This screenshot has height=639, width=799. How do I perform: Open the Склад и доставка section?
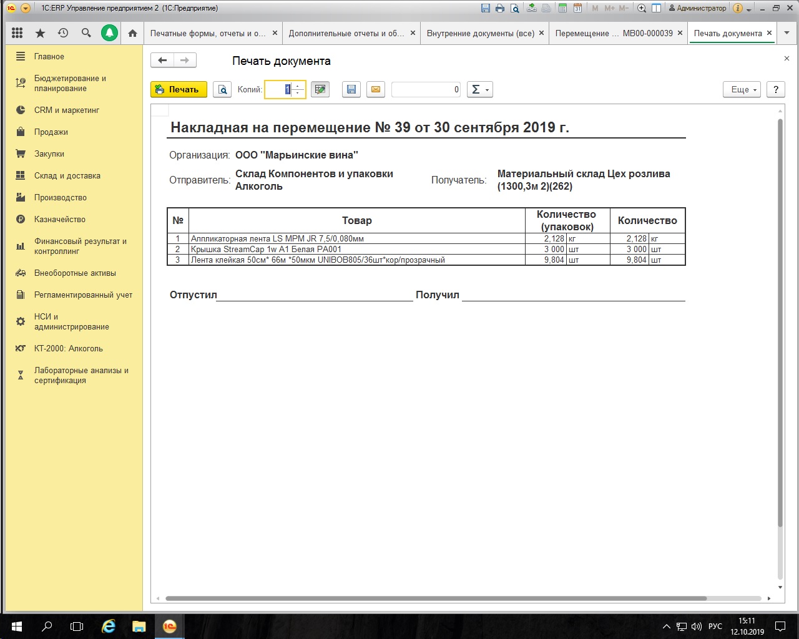tap(67, 176)
